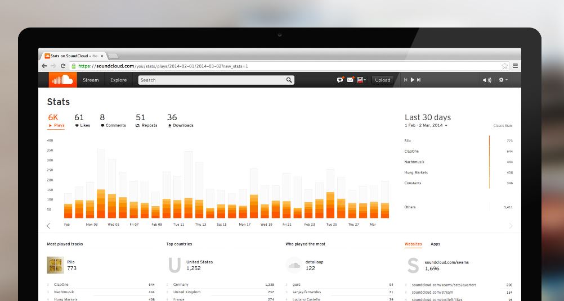Open the Chrome hamburger menu
The height and width of the screenshot is (301, 564).
[516, 66]
